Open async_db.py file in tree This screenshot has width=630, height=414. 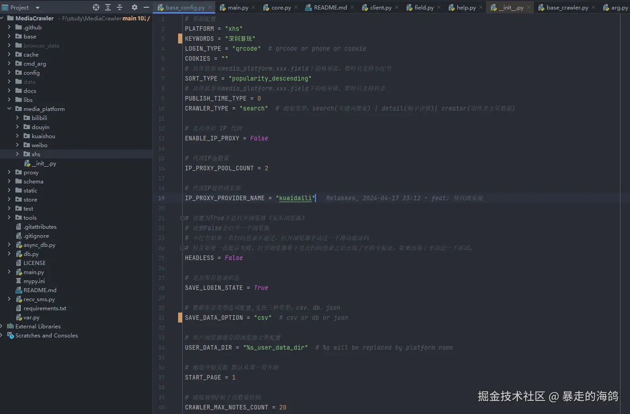39,245
